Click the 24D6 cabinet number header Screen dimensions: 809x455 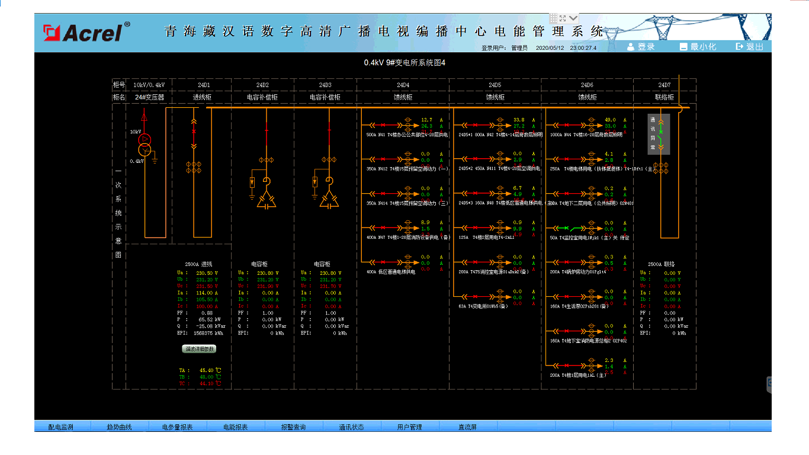pos(587,85)
